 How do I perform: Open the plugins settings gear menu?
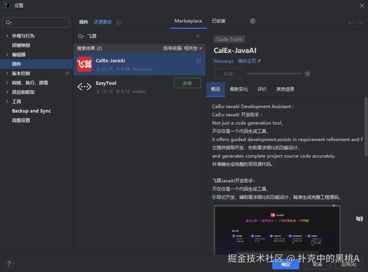pyautogui.click(x=252, y=21)
